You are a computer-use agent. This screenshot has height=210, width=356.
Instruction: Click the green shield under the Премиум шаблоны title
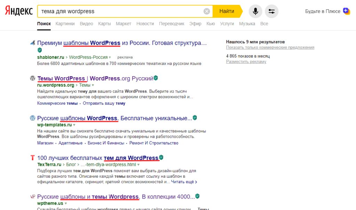pyautogui.click(x=40, y=50)
